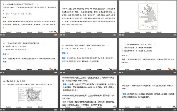Select slide 108 thumbnail with question (3)
The width and height of the screenshot is (177, 111).
pyautogui.click(x=148, y=91)
